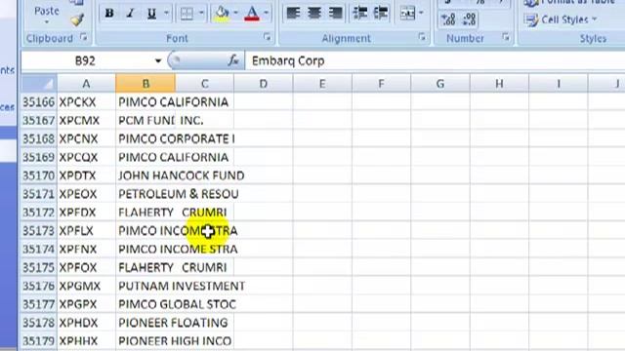Click cell containing XPCKX
The width and height of the screenshot is (625, 351).
pos(86,102)
